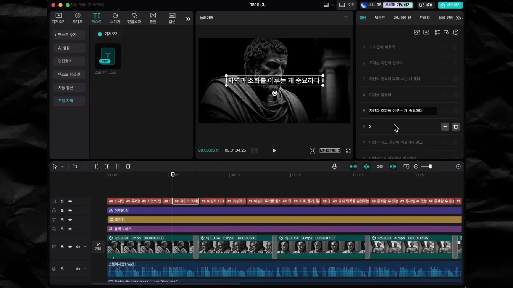Open the layout dropdown in title bar
The width and height of the screenshot is (513, 288).
point(328,5)
